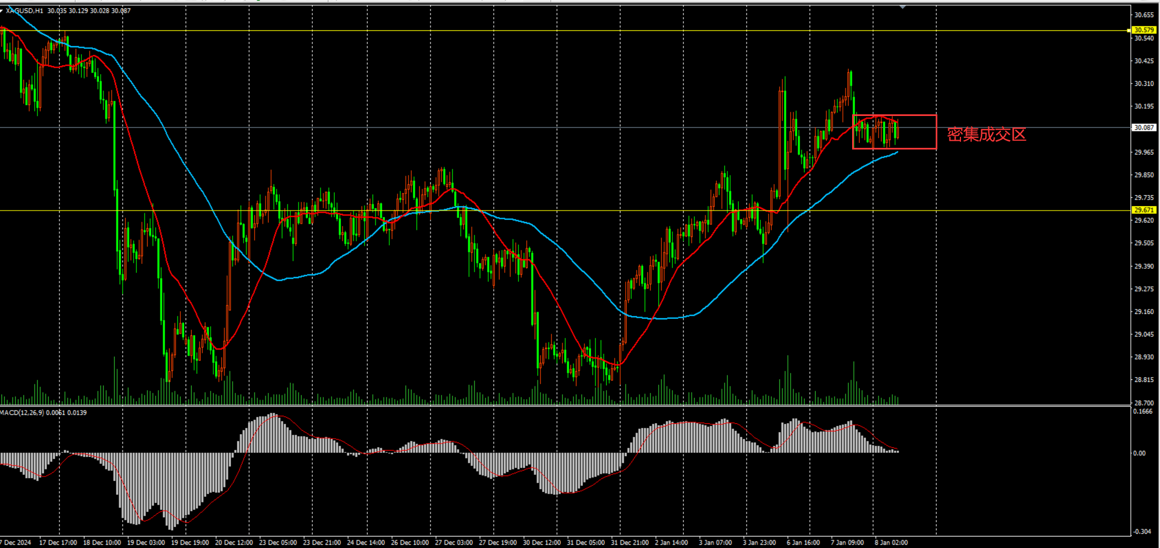Click the 7 Jan 09:00 time label
1160x548 pixels.
click(x=848, y=543)
